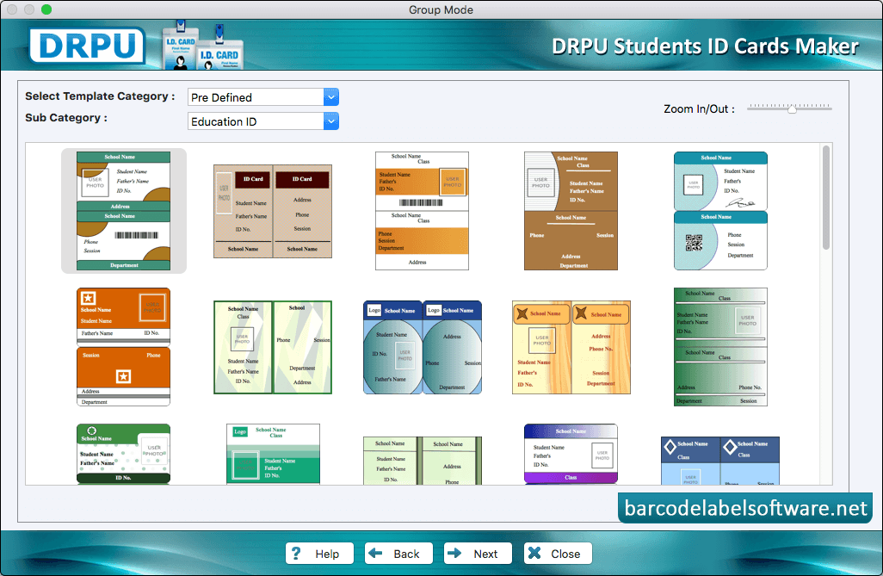Select the pale green template with dark vertical bars
Screen dimensions: 883x576
tap(423, 461)
